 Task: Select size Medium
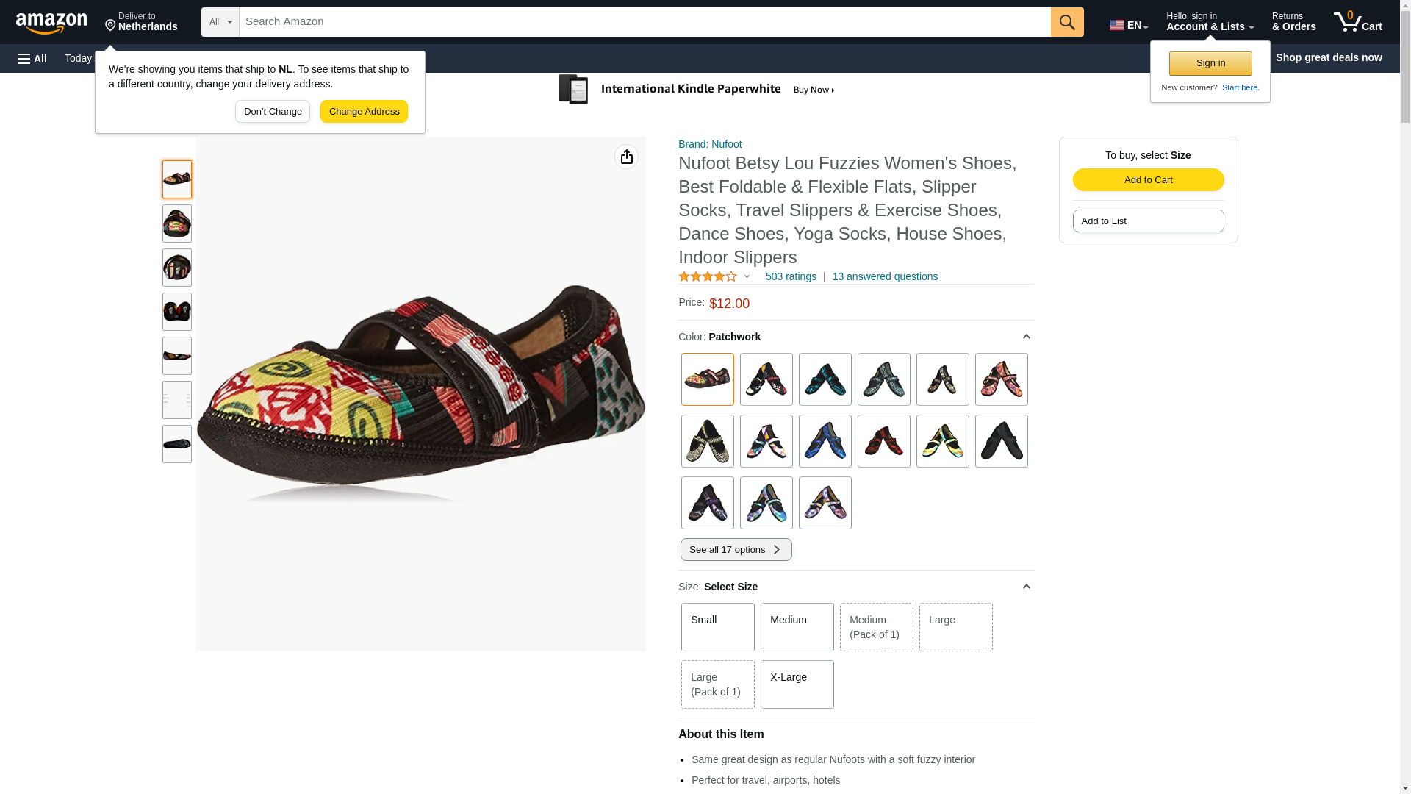pyautogui.click(x=797, y=626)
